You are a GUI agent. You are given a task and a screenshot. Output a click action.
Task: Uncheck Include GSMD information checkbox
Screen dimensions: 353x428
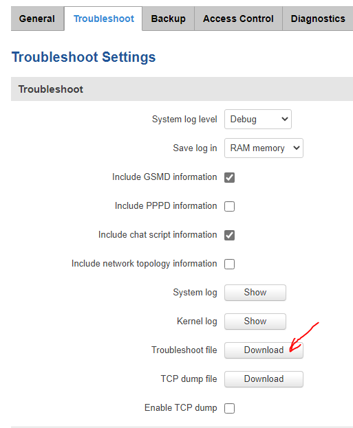point(229,177)
